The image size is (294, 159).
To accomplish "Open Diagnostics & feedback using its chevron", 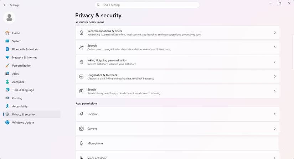I will point(275,77).
